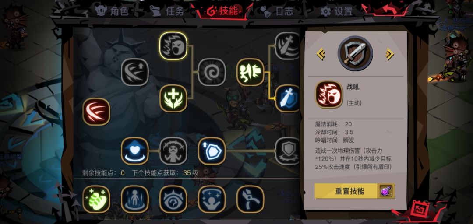Viewport: 473px width, 224px height.
Task: Click the red back arrow button
Action: click(x=385, y=10)
